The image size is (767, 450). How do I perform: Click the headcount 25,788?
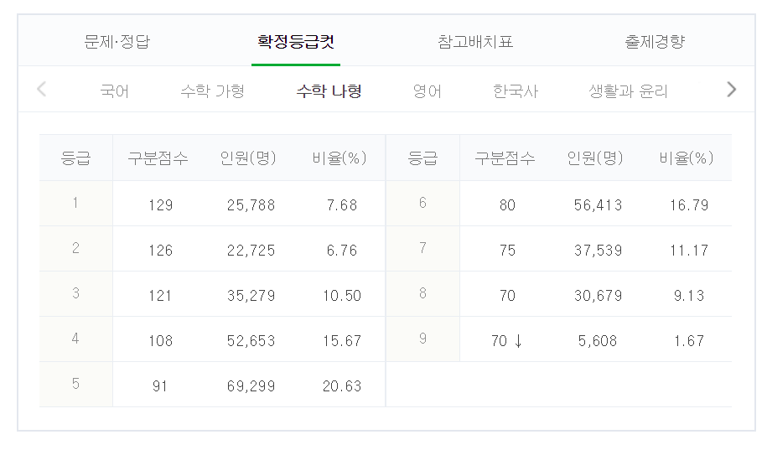pyautogui.click(x=251, y=205)
